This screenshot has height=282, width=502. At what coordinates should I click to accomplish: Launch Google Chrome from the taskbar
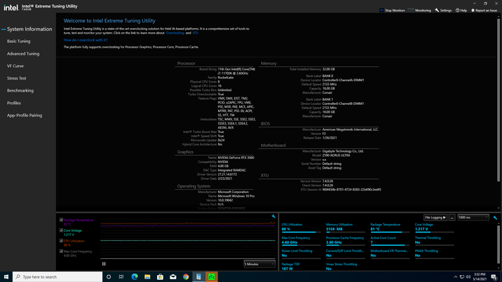pyautogui.click(x=186, y=276)
